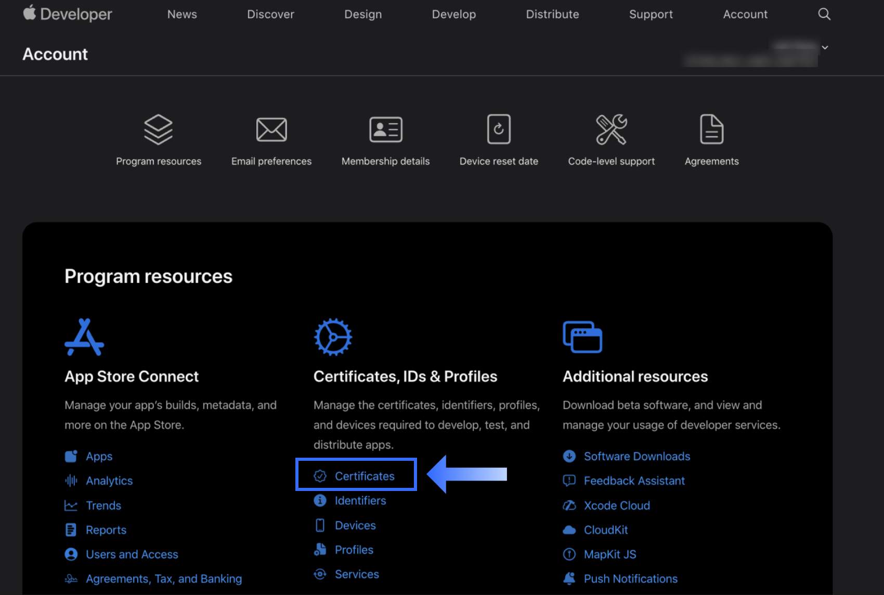884x595 pixels.
Task: Open Email preferences envelope icon
Action: tap(271, 129)
